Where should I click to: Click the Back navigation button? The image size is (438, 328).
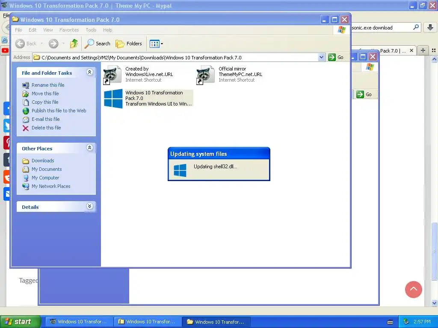26,44
